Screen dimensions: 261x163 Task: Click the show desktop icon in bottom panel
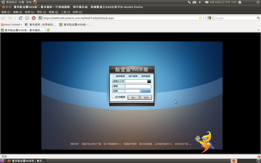pyautogui.click(x=2, y=161)
